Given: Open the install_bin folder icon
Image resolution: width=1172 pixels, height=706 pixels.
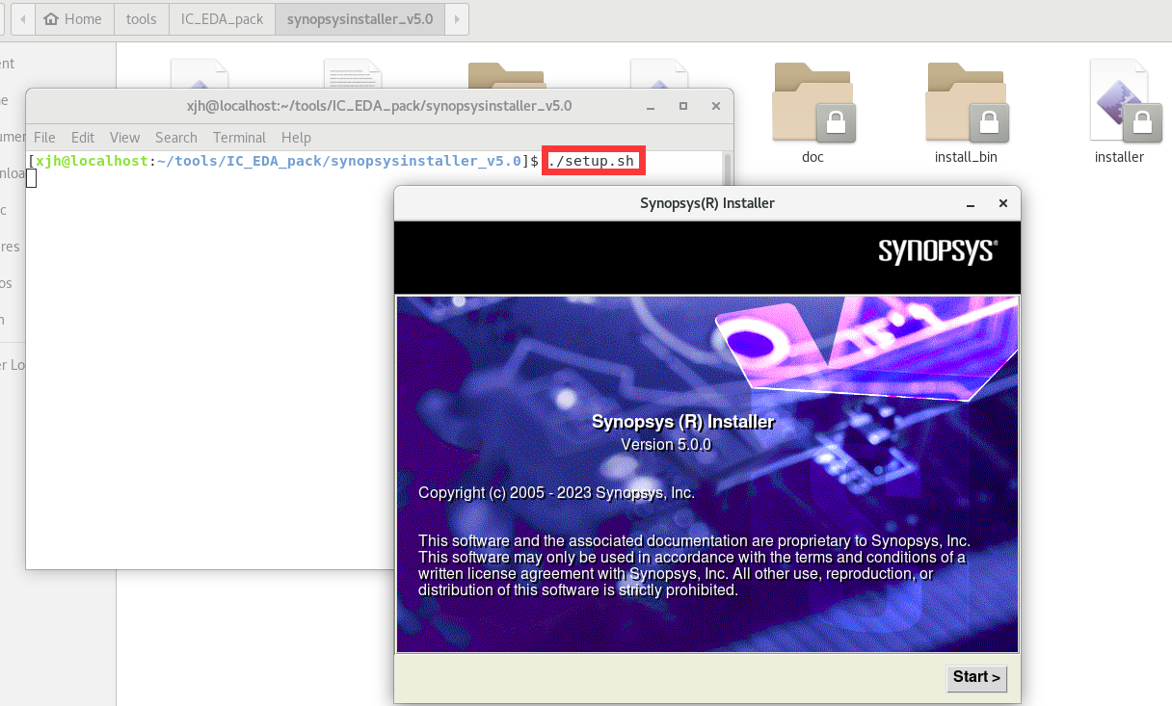Looking at the screenshot, I should click(966, 100).
